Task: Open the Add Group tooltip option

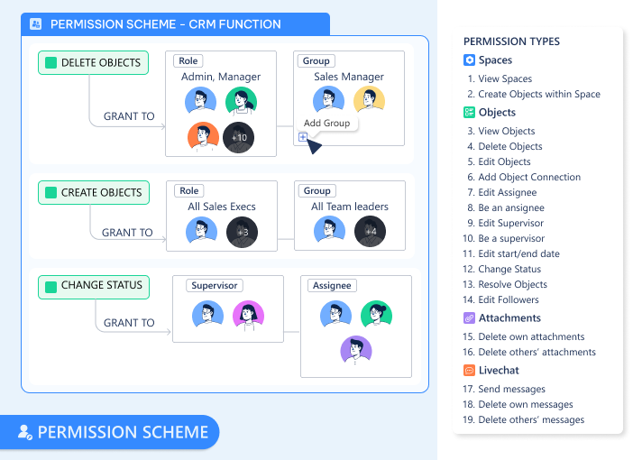Action: coord(326,124)
